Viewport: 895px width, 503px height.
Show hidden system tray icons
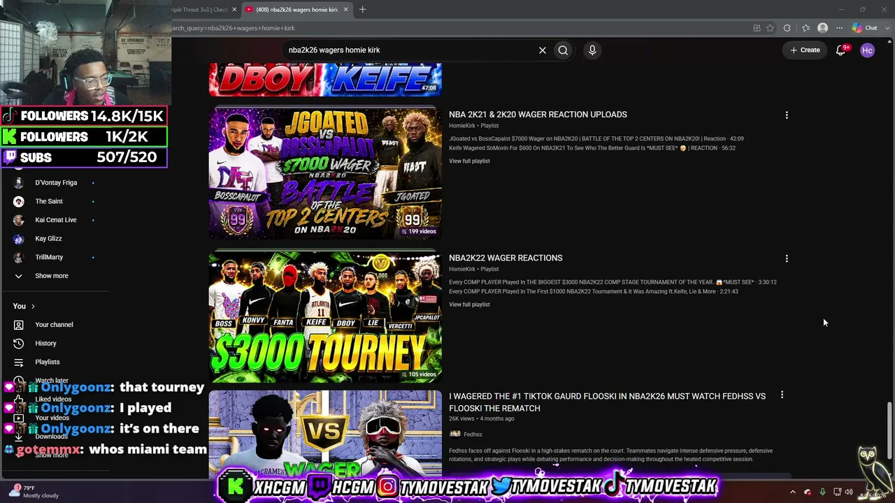[x=792, y=492]
